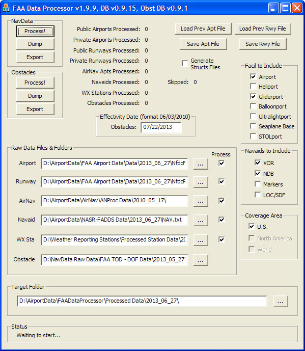Click the 'Skipped:' label
Screen dimensions: 305x351
(x=178, y=82)
